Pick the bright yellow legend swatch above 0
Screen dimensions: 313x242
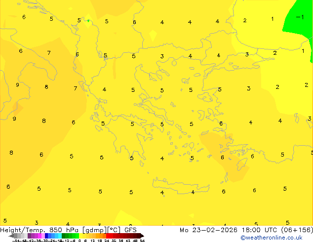(80, 236)
